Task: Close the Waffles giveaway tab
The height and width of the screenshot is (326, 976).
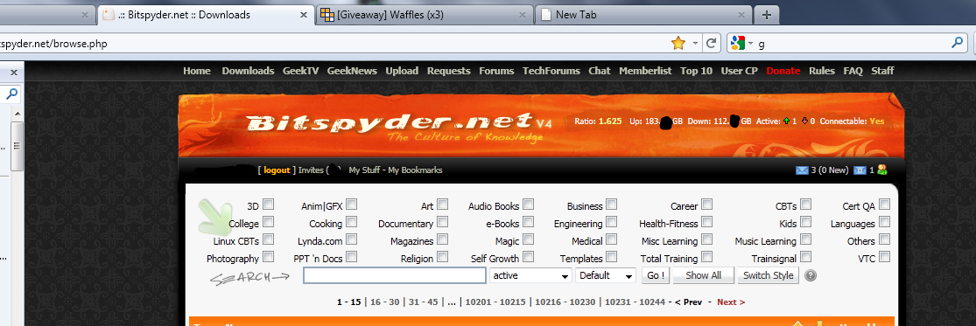Action: (x=522, y=15)
